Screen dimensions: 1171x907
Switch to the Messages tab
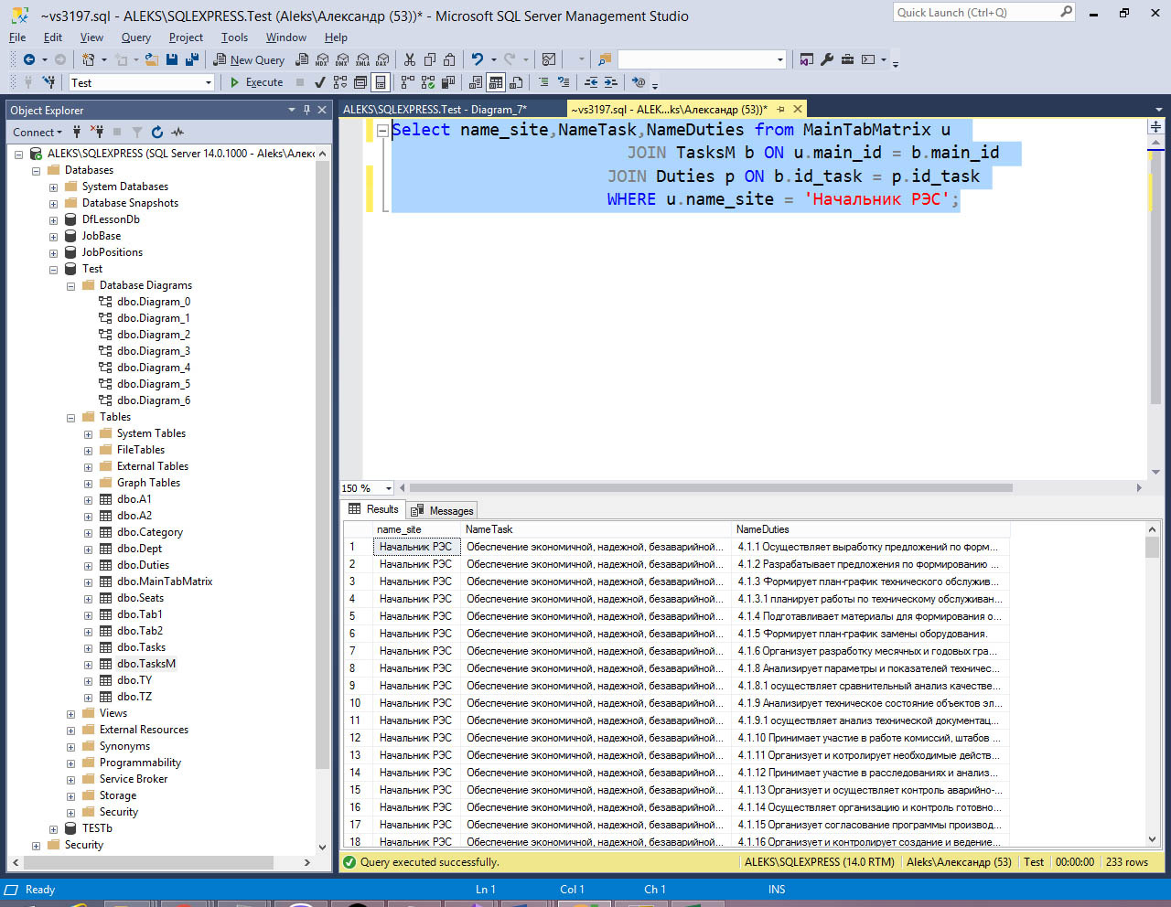tap(442, 511)
